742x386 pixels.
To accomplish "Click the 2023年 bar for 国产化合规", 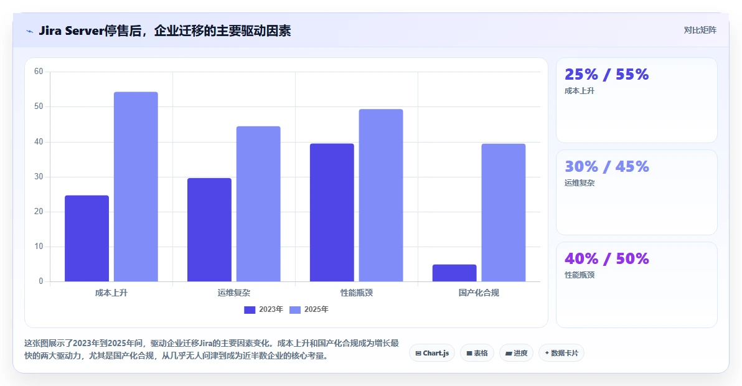I will tap(454, 273).
